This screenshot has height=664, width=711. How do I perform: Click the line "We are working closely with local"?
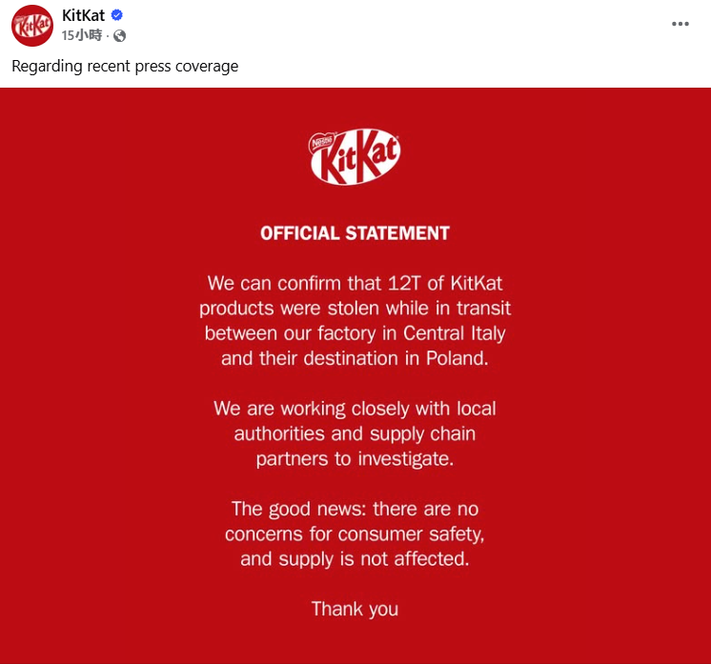point(355,409)
